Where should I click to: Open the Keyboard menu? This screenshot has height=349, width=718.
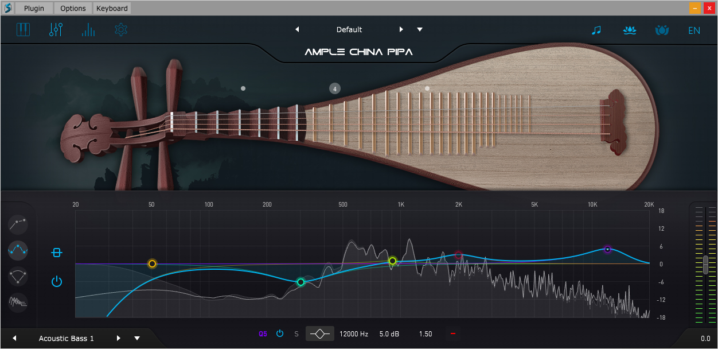(112, 8)
